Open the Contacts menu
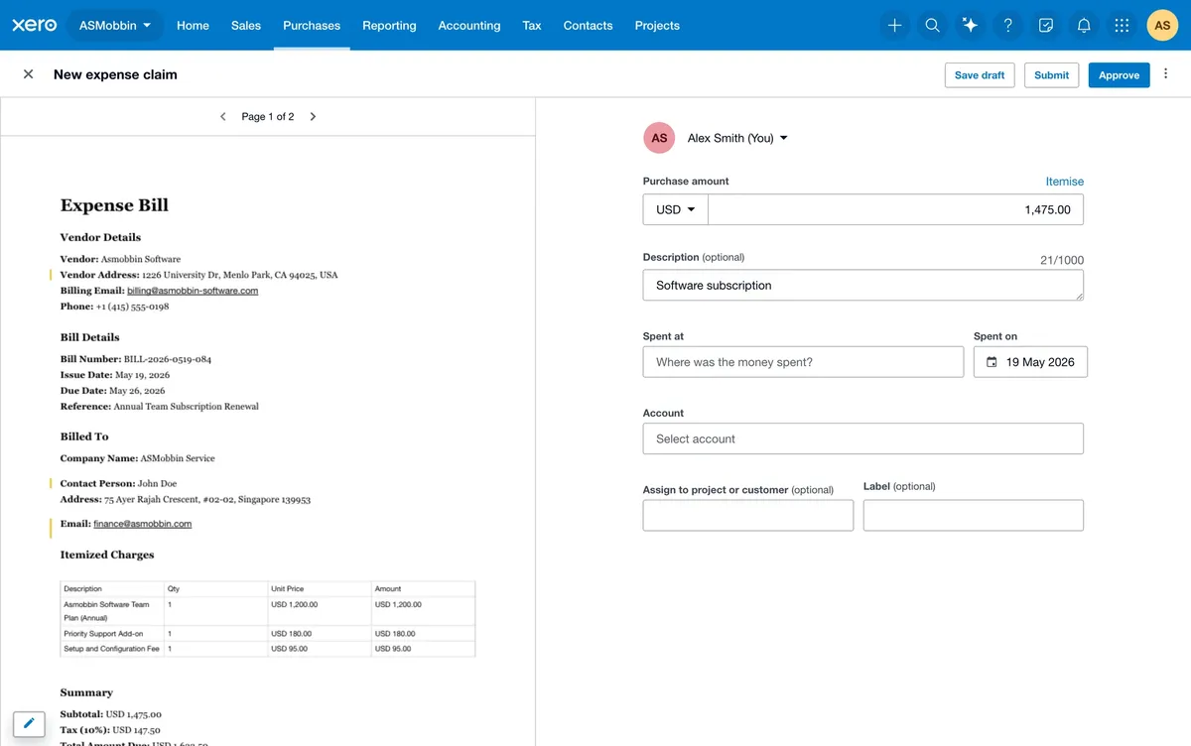The image size is (1191, 746). (588, 25)
